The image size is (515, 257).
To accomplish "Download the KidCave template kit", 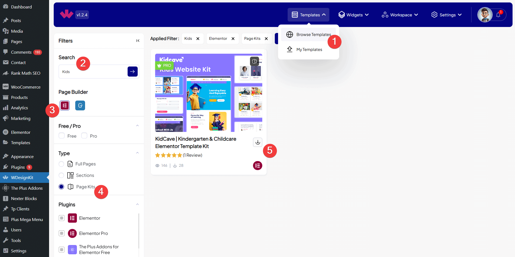I will (258, 142).
